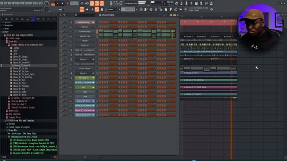287x161 pixels.
Task: Click the project file page icon
Action: tap(165, 9)
